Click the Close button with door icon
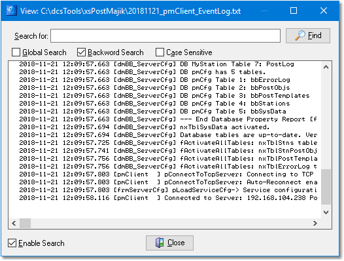Image resolution: width=344 pixels, height=261 pixels. 169,243
